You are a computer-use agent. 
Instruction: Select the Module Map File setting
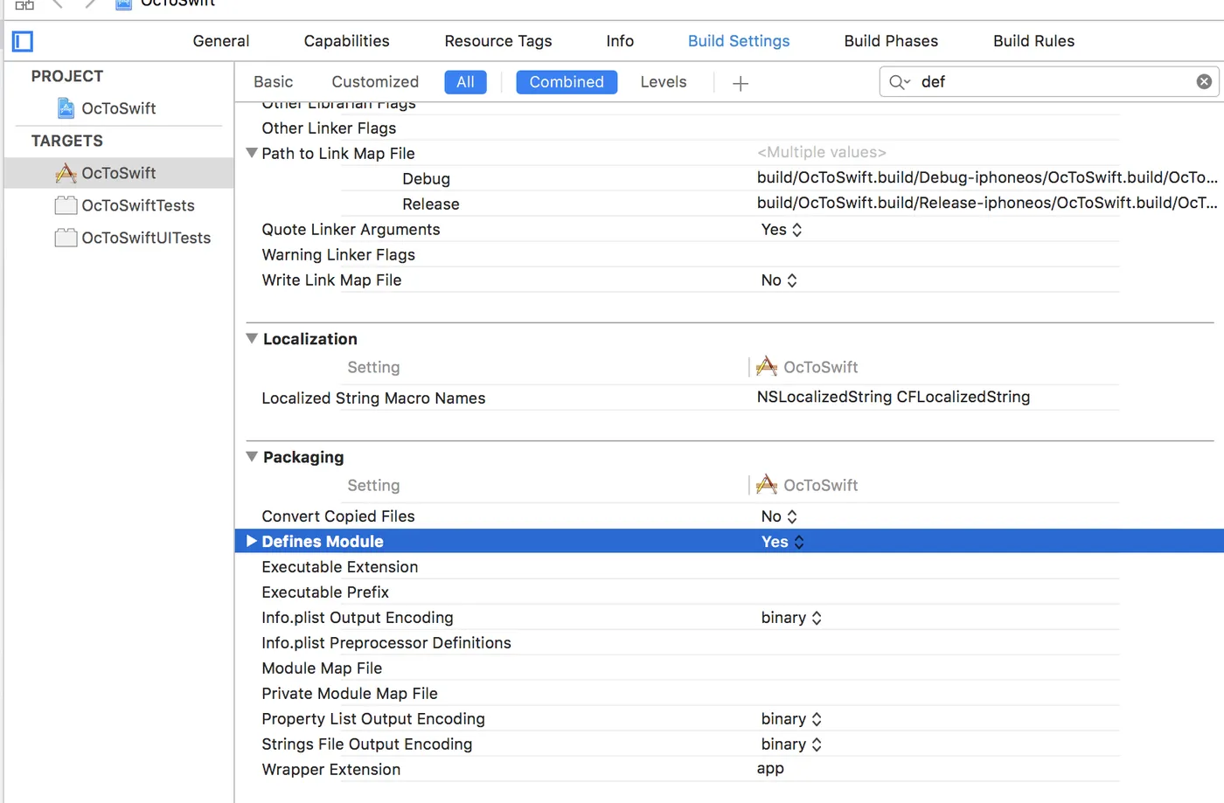pyautogui.click(x=322, y=668)
